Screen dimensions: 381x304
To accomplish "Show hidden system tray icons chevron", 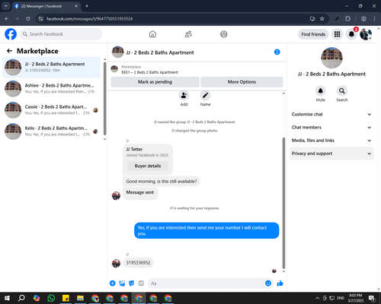I will (317, 298).
